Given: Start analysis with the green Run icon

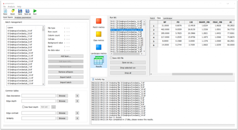Looking at the screenshot, I should click(35, 11).
